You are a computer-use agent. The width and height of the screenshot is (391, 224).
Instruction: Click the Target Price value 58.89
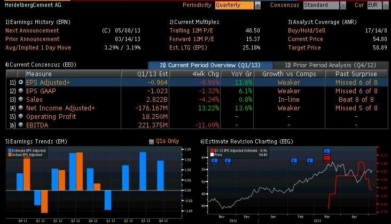[x=380, y=47]
